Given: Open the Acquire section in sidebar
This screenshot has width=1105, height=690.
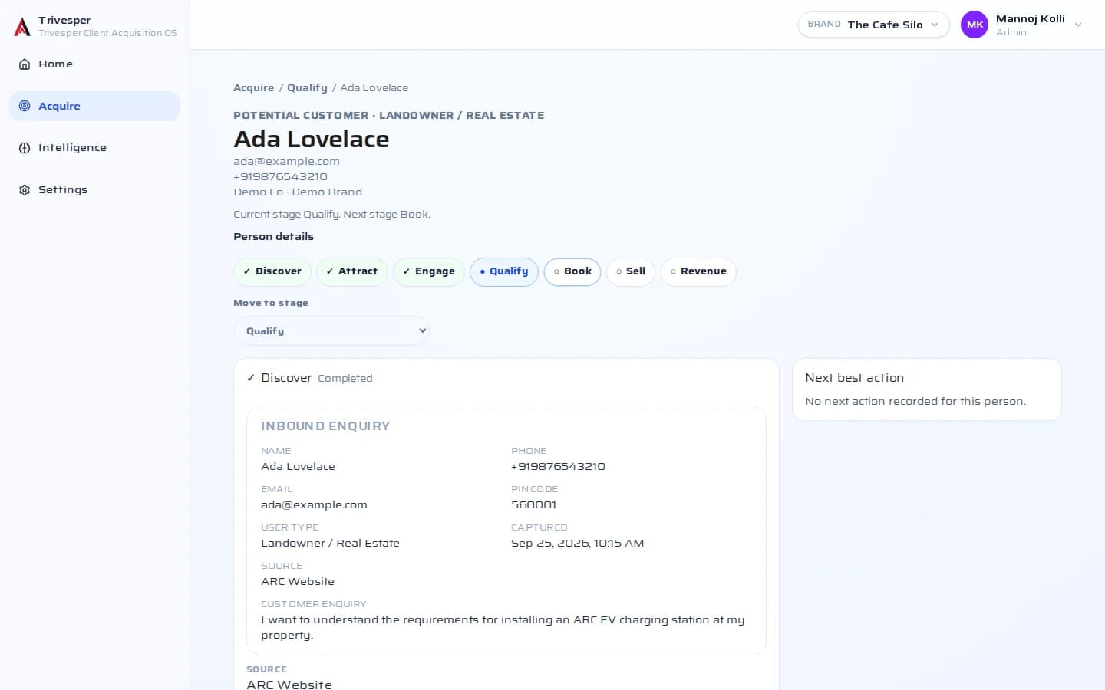Looking at the screenshot, I should click(x=94, y=106).
